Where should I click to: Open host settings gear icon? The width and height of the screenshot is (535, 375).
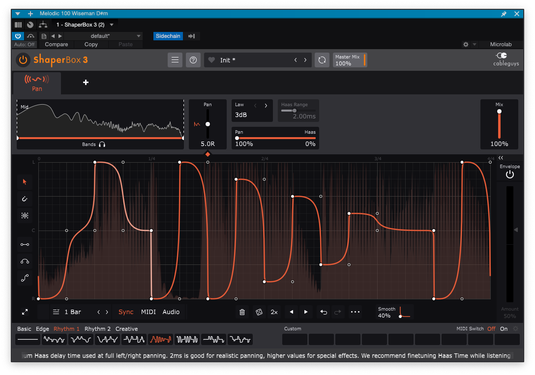click(x=466, y=44)
